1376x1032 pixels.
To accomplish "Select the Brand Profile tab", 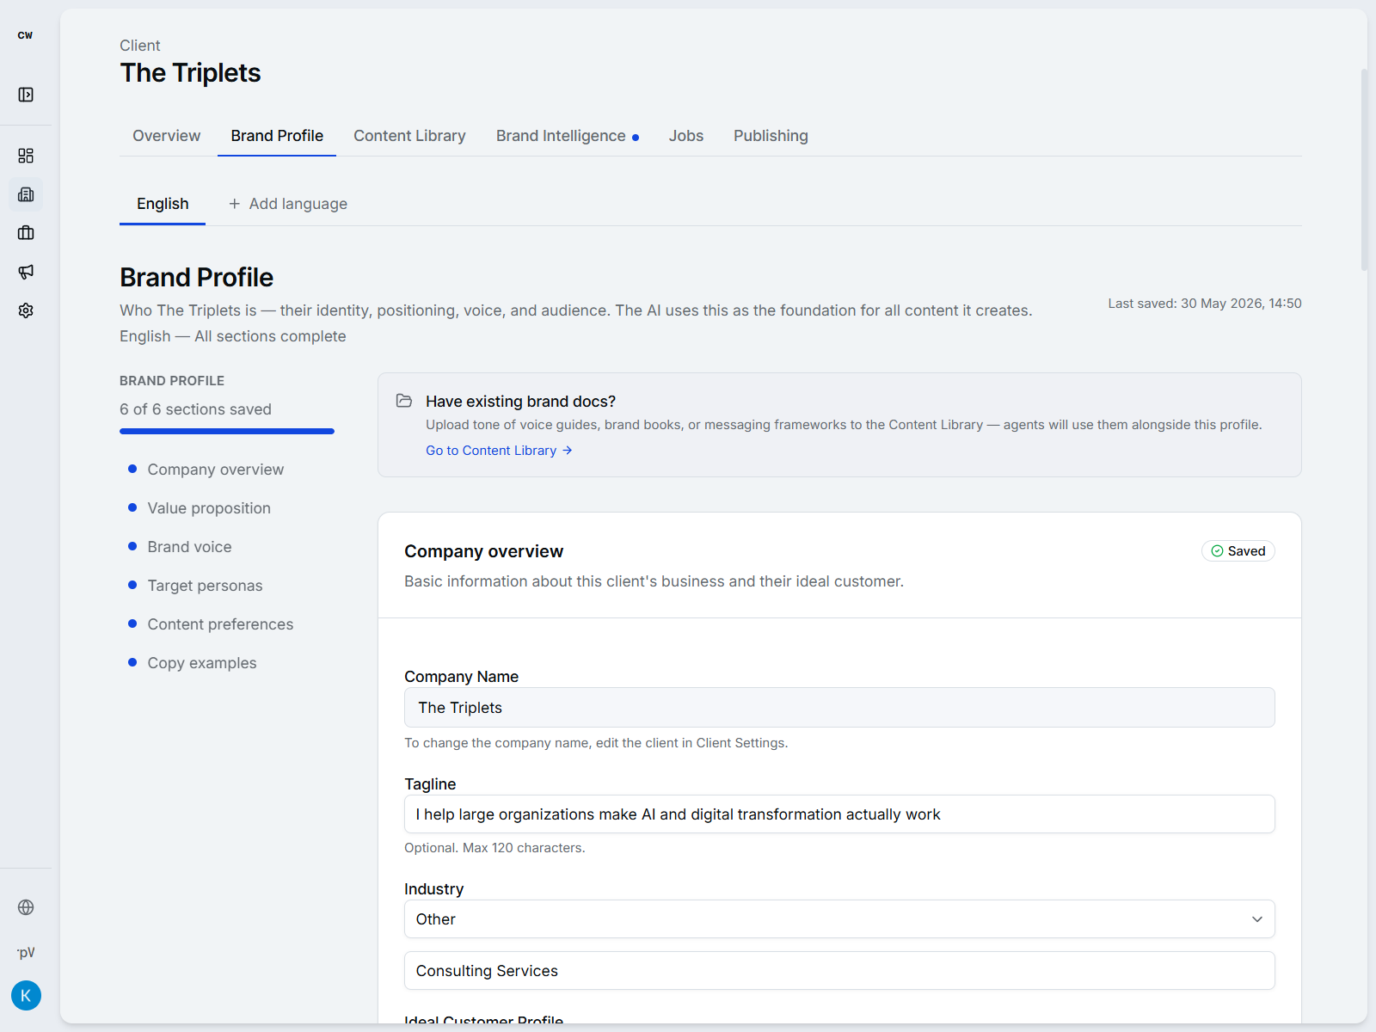I will pos(277,136).
